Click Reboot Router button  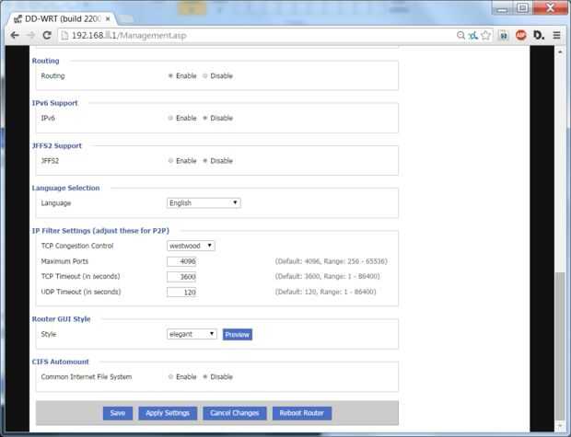point(302,413)
